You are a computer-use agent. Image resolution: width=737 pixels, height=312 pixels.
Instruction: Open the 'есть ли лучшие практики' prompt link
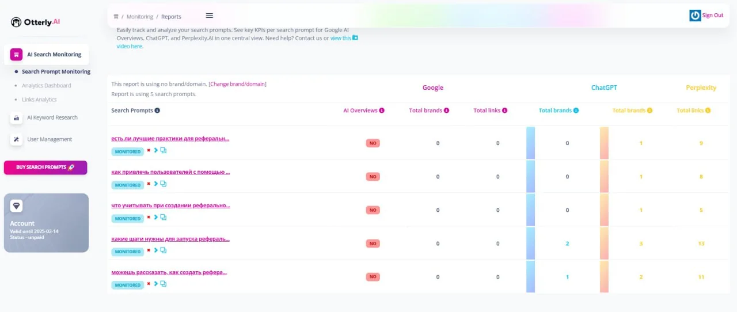170,139
